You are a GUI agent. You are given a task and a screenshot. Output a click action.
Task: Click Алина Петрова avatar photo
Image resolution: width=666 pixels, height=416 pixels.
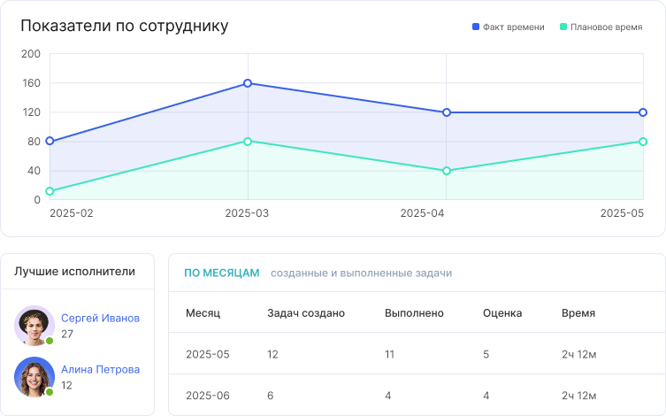click(x=34, y=376)
